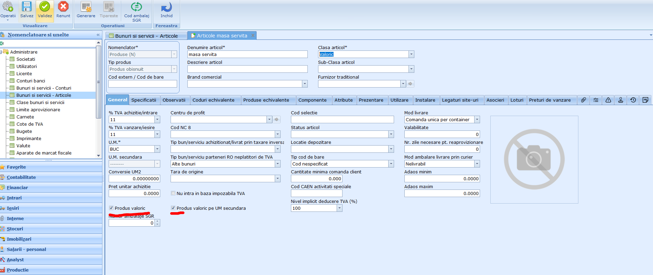Click the Descriere articol input field

tap(247, 69)
